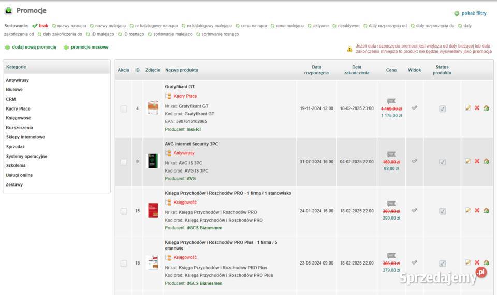
Task: Click Gratyfikant GT product thumbnail
Action: pyautogui.click(x=153, y=107)
